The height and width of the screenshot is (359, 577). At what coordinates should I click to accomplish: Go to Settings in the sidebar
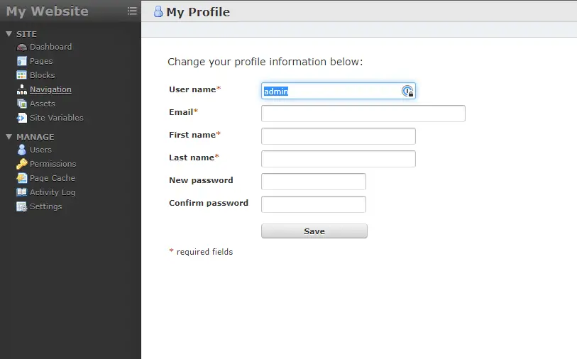[x=45, y=206]
